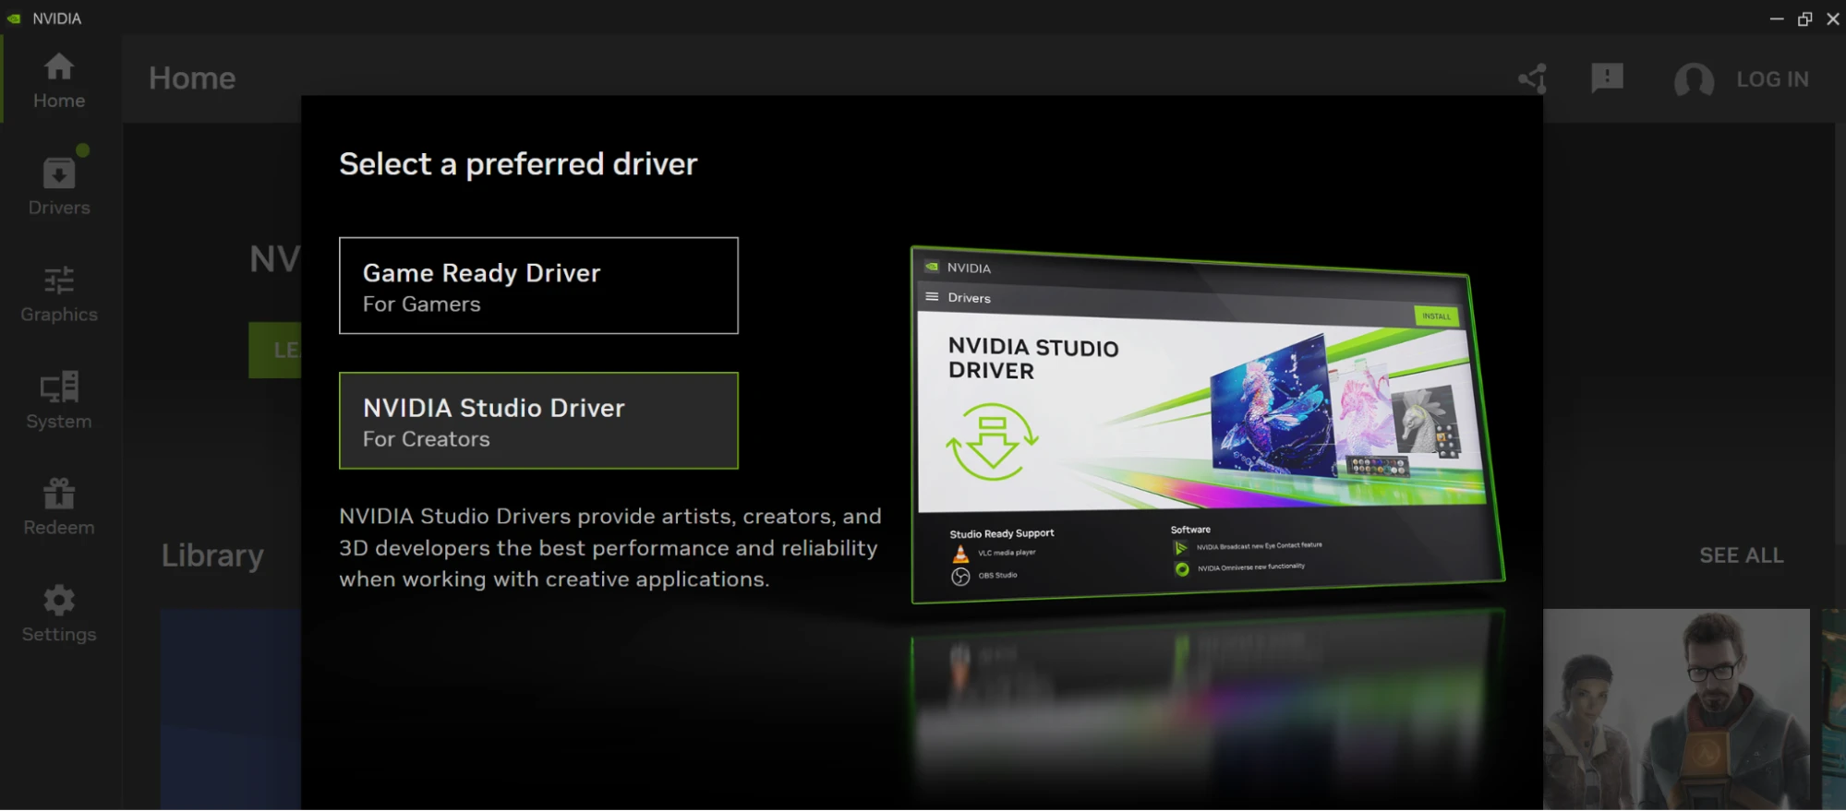Open the Half-Life game thumbnail in Library

click(1676, 709)
